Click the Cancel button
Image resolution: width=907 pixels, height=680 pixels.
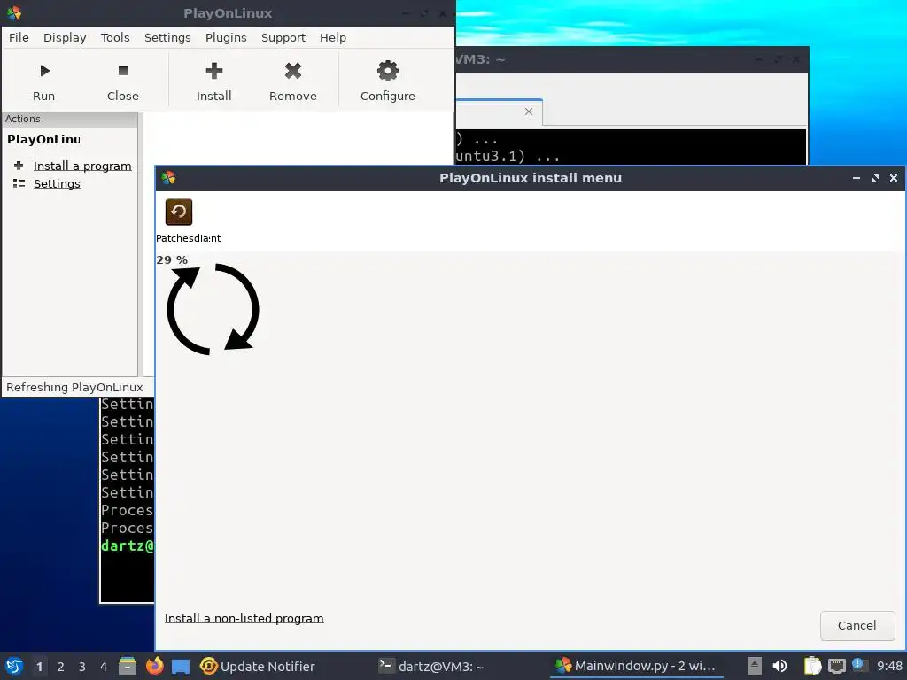(x=857, y=626)
